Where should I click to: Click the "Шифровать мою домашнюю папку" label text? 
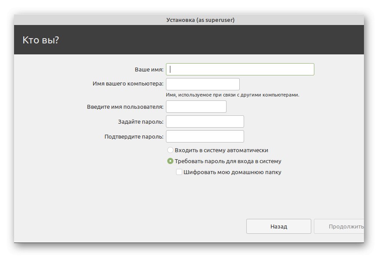coord(232,172)
